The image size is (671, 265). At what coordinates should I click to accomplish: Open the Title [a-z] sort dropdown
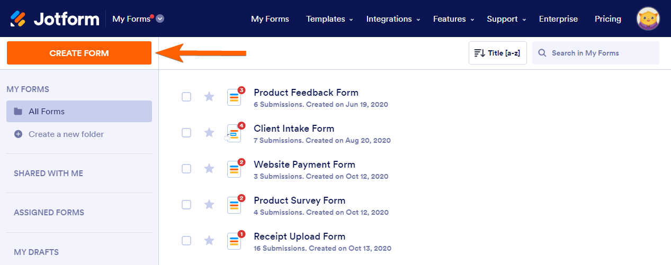click(x=497, y=53)
